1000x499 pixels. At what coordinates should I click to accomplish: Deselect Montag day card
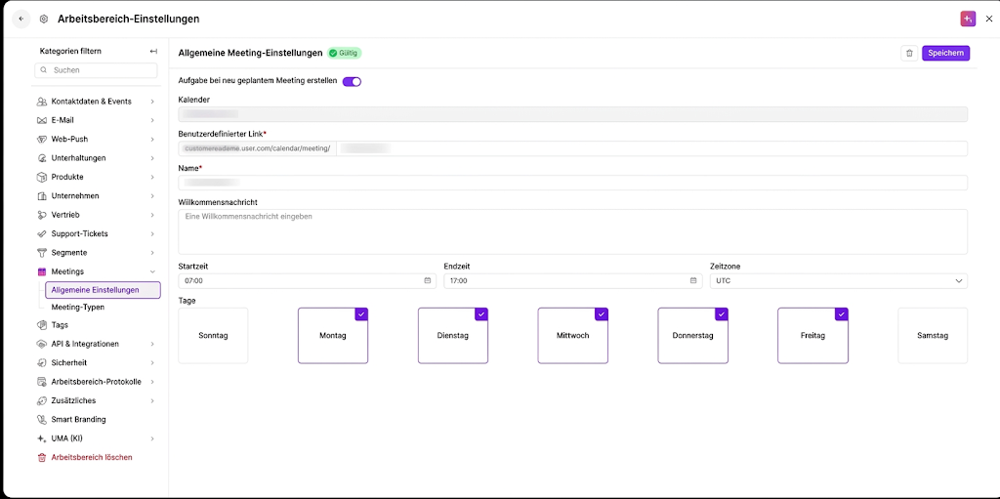tap(333, 336)
